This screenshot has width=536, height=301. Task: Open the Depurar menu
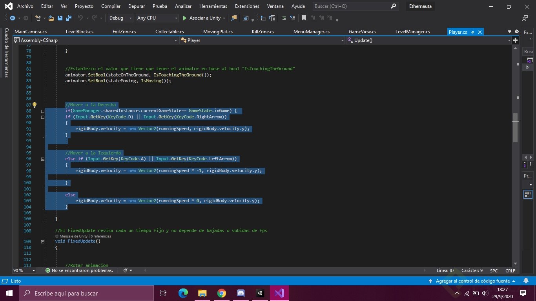pyautogui.click(x=137, y=6)
